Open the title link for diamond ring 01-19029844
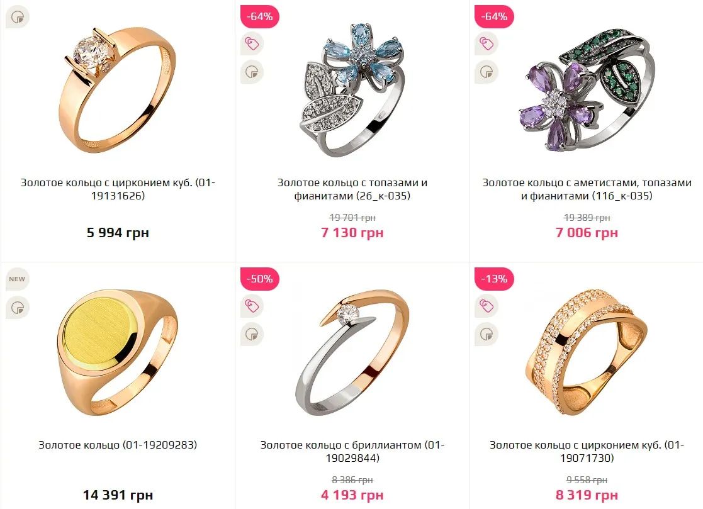The image size is (703, 509). [352, 451]
